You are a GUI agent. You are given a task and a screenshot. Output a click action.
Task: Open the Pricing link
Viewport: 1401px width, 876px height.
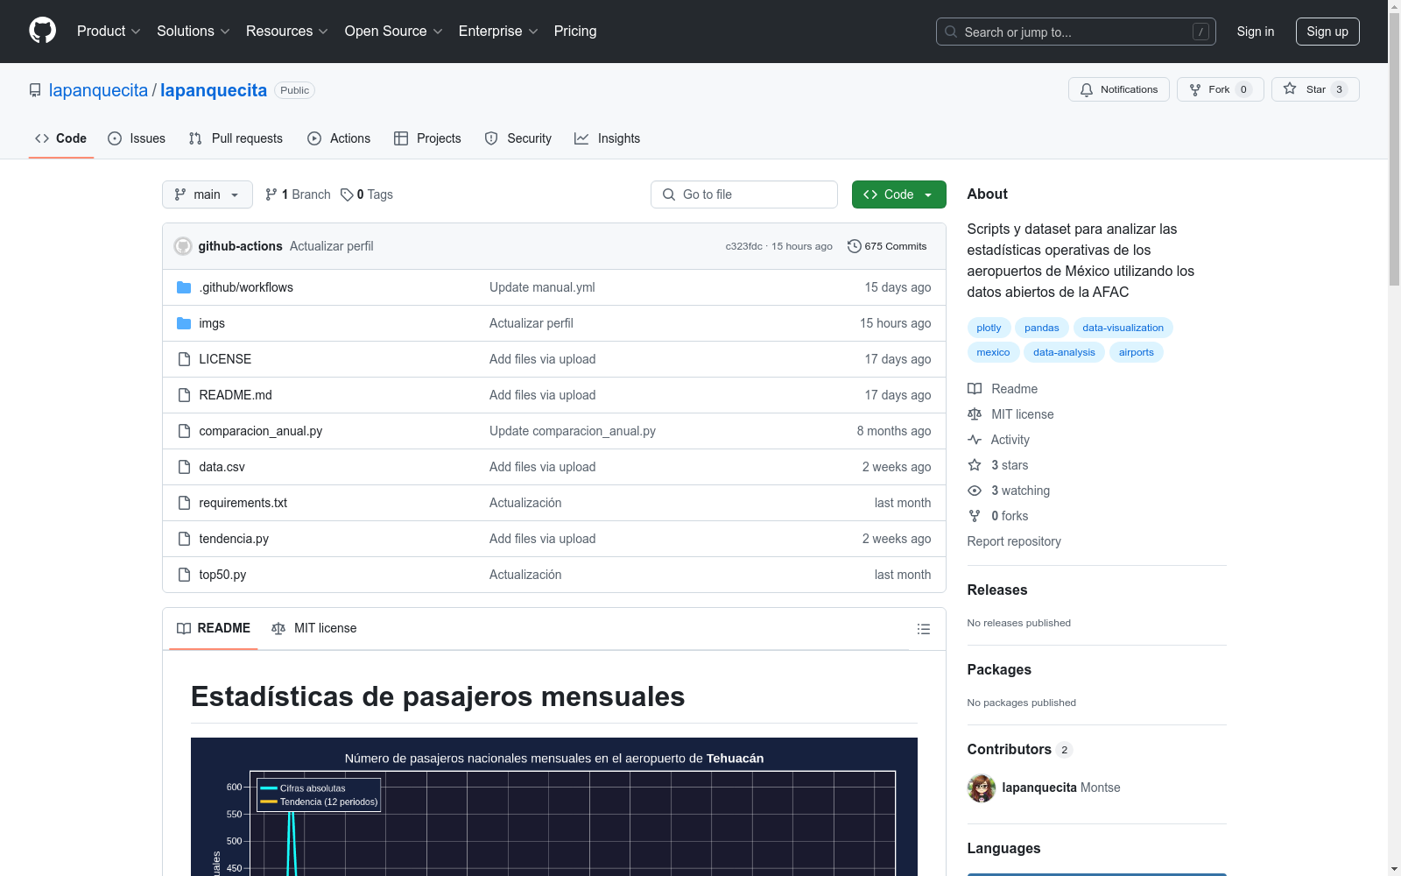tap(575, 32)
